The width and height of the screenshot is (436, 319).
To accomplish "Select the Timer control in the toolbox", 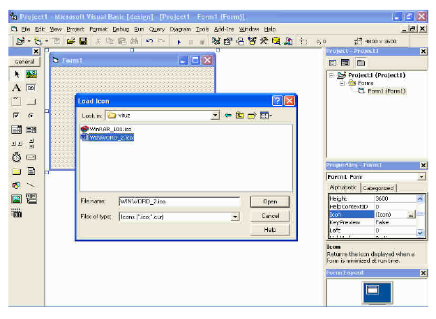I will point(17,157).
